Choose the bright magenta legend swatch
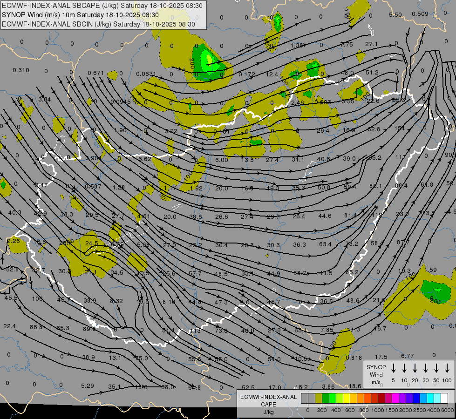Screen dimensions: 456x419 click(395, 398)
